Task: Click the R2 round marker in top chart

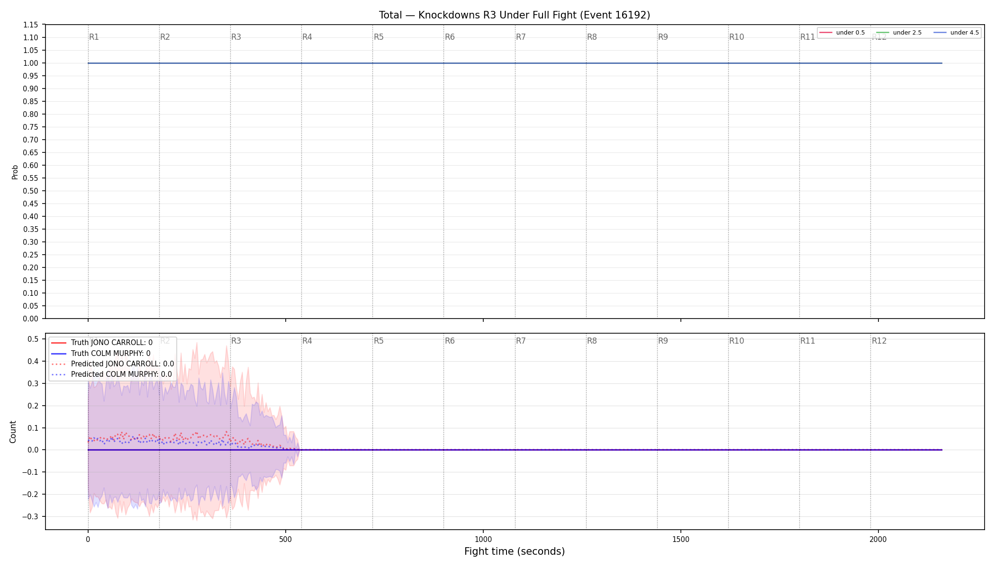Action: coord(165,37)
